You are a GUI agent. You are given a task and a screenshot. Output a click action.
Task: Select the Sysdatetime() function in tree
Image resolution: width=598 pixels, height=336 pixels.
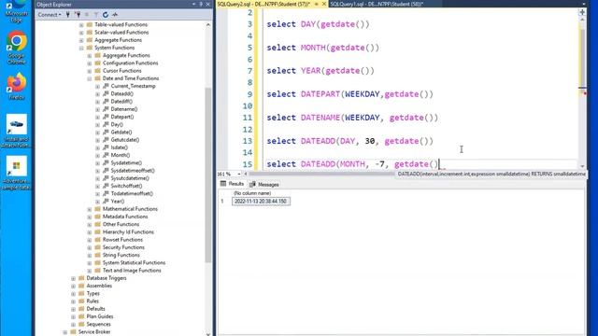(x=126, y=162)
